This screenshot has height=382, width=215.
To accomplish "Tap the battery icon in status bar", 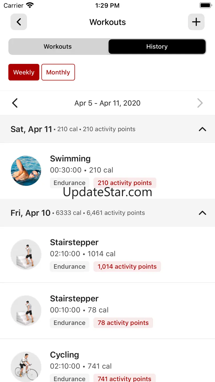I will (205, 6).
